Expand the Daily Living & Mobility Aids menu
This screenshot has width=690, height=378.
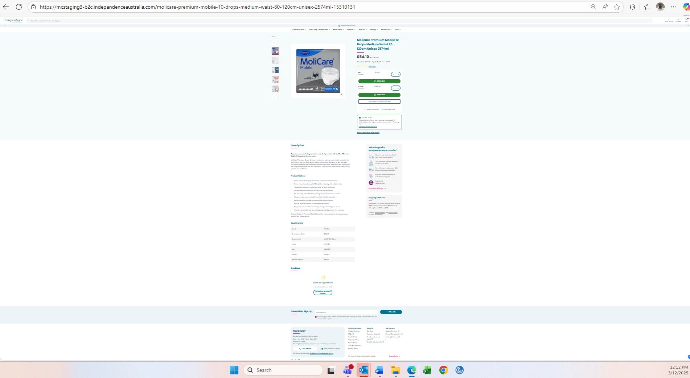(319, 30)
